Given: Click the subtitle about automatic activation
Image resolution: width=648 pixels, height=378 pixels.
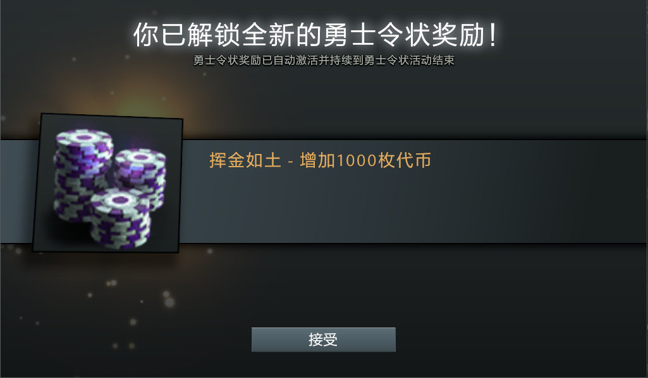Looking at the screenshot, I should point(324,60).
